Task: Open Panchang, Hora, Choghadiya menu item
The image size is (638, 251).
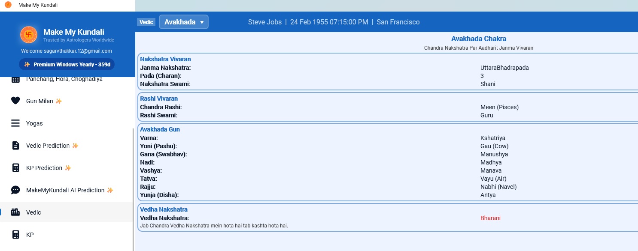Action: click(67, 79)
